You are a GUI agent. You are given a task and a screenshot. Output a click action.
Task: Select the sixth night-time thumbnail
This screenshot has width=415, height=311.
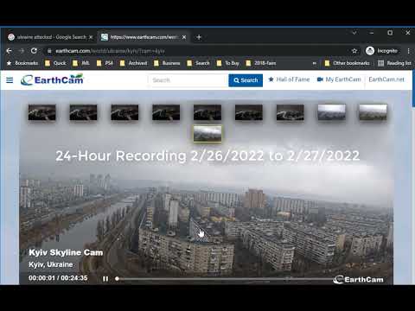249,112
